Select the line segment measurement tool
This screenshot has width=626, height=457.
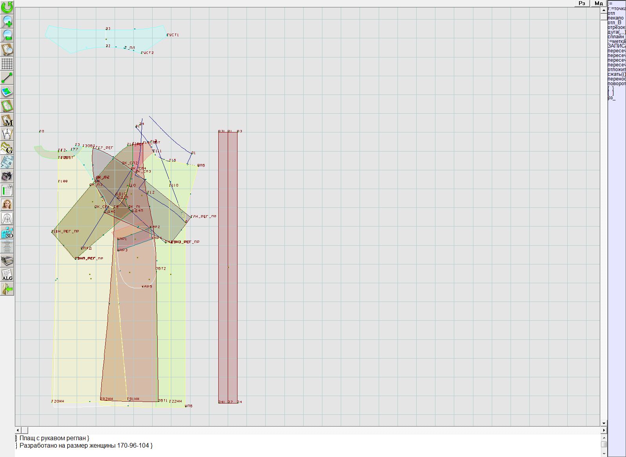[7, 78]
